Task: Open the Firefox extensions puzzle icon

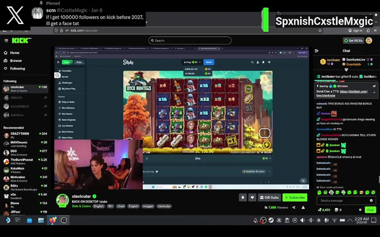Action: (368, 31)
